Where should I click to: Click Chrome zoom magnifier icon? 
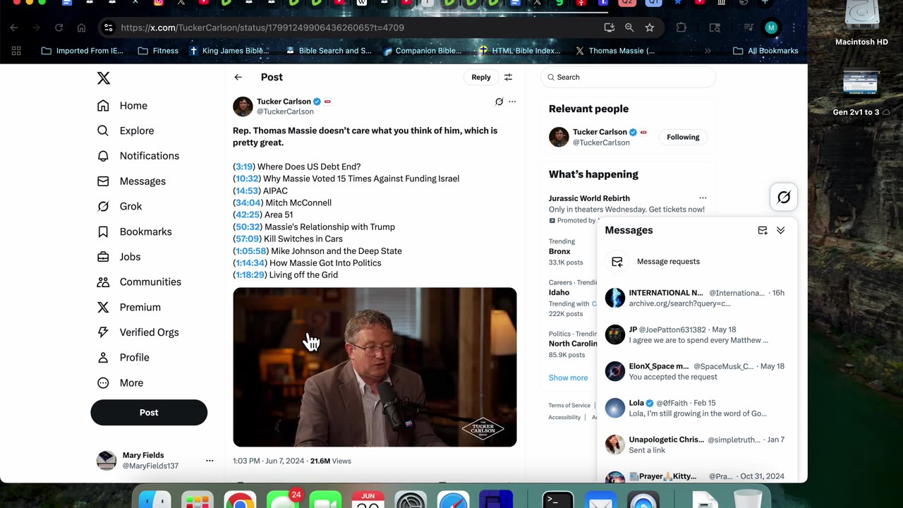(x=629, y=28)
